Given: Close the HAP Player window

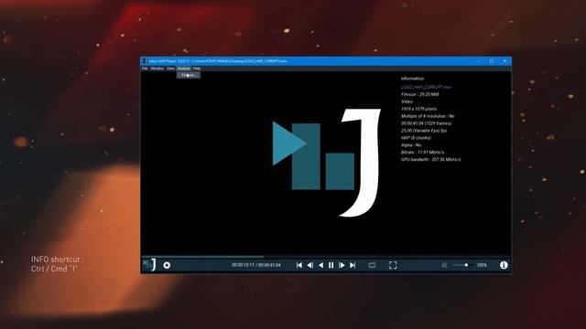Looking at the screenshot, I should [x=505, y=61].
